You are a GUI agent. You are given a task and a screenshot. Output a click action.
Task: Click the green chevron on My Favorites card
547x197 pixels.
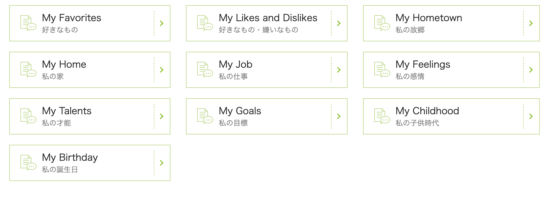(x=162, y=23)
